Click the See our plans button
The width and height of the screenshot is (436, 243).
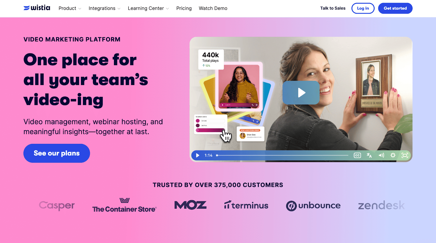[57, 153]
